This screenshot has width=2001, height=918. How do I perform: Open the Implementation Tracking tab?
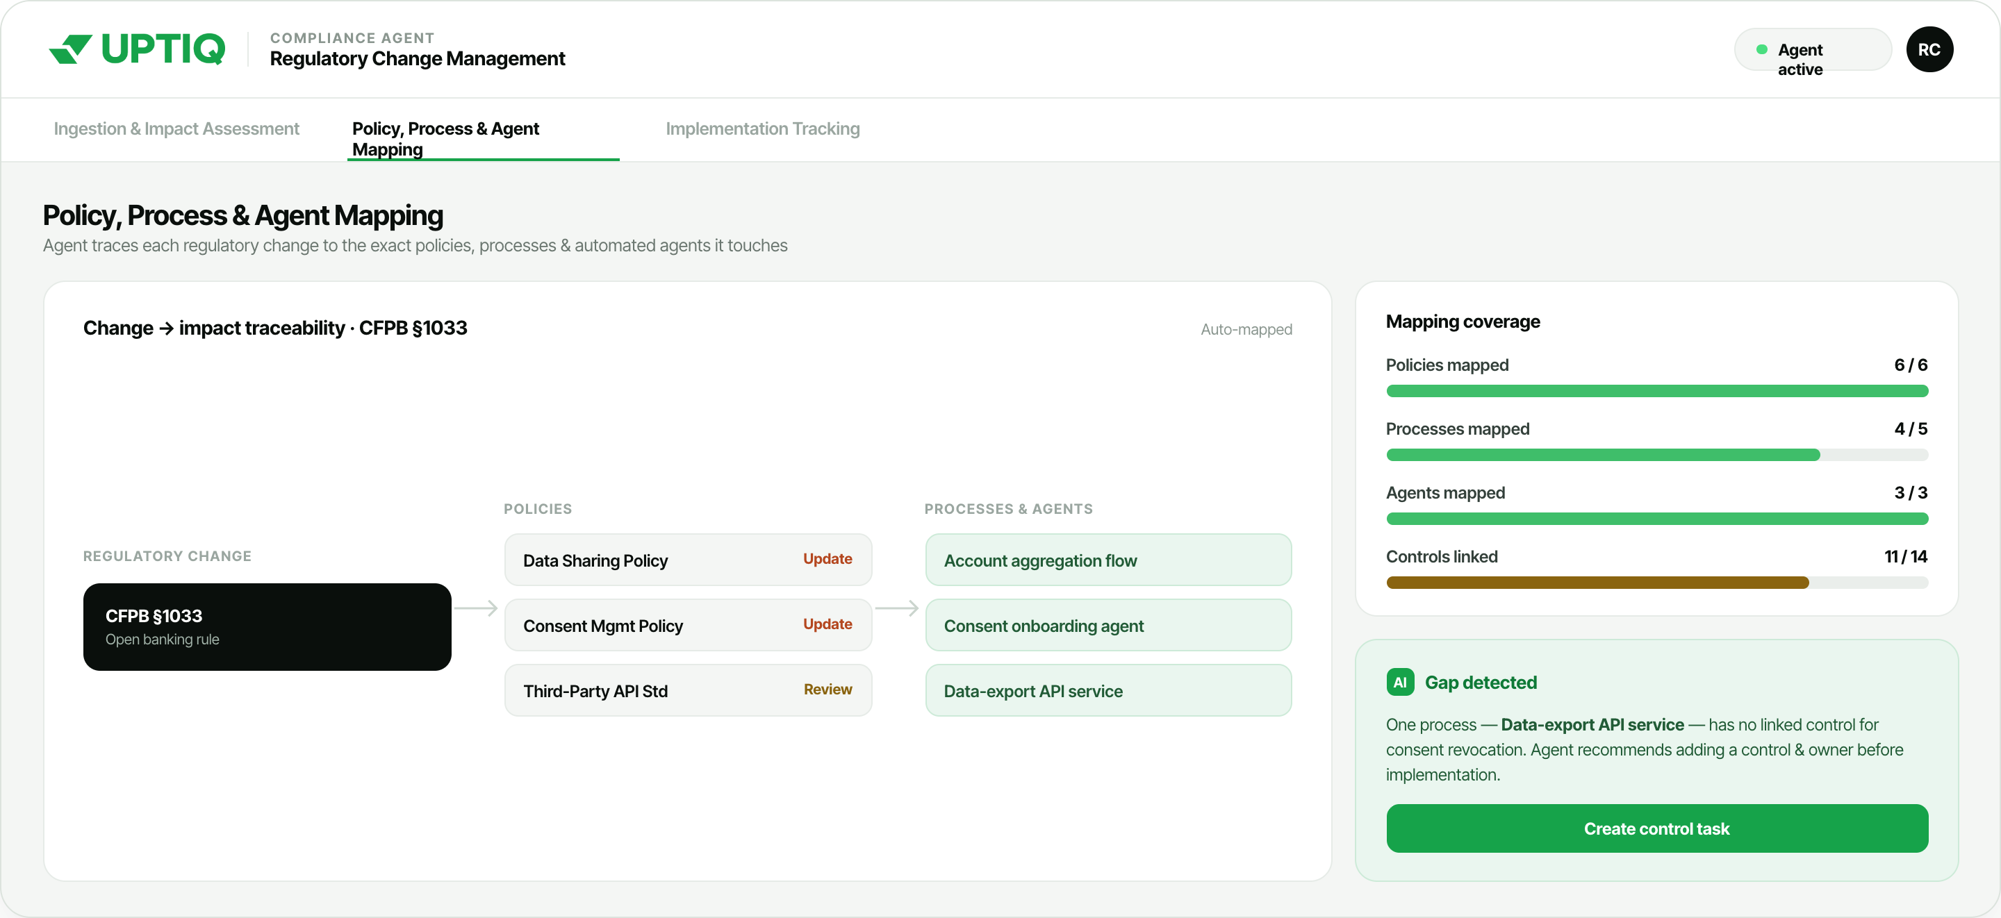[x=762, y=129]
